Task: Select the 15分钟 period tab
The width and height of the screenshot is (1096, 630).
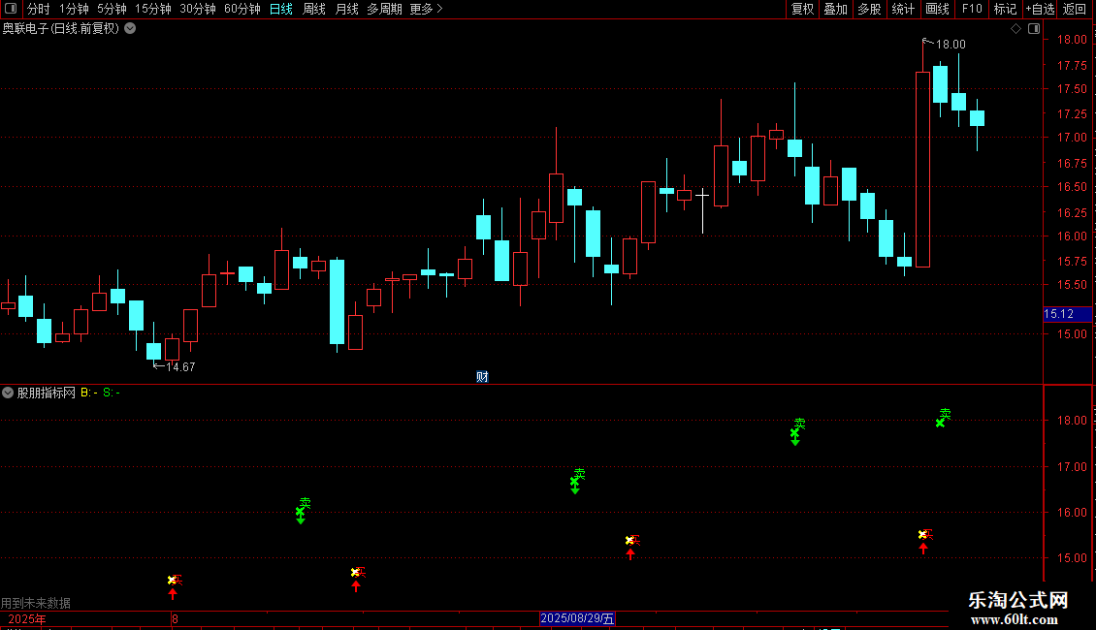Action: 152,9
